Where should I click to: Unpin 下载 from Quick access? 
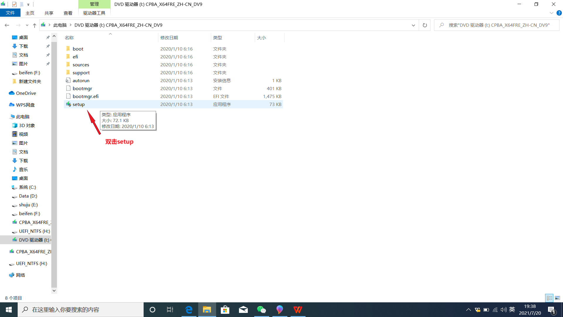pos(48,46)
